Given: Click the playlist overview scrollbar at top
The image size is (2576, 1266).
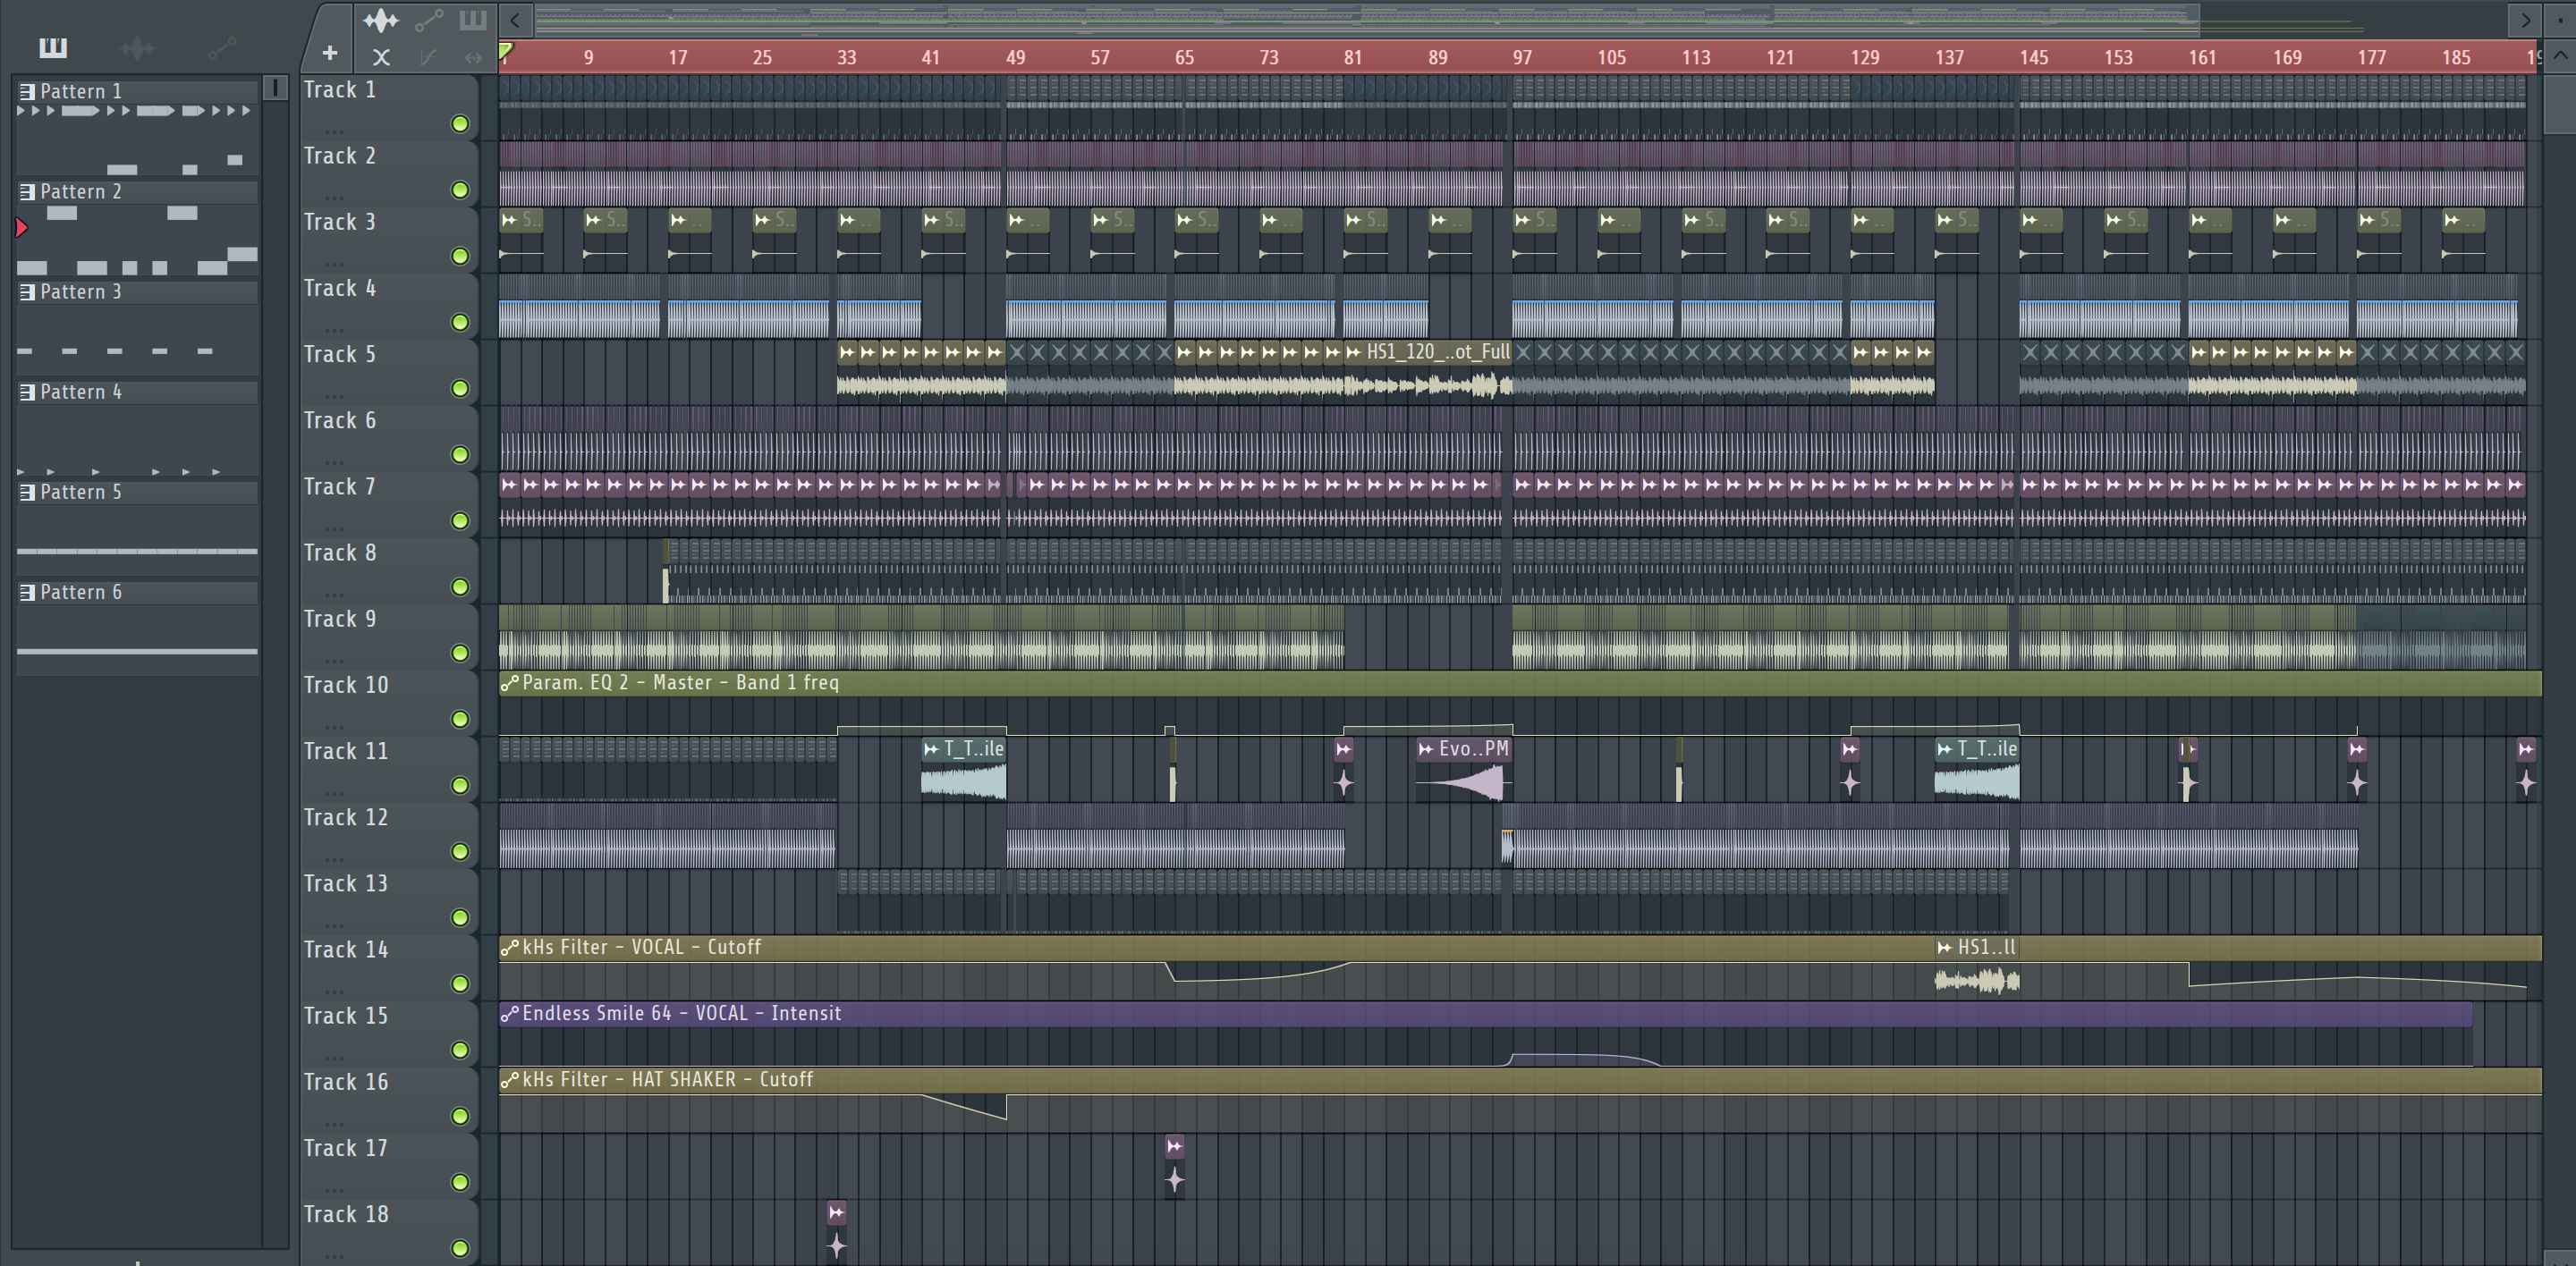Looking at the screenshot, I should [1366, 19].
